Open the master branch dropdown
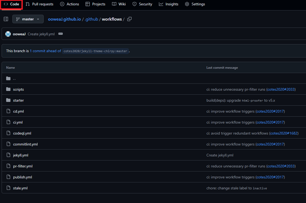This screenshot has height=203, width=306. pos(28,19)
